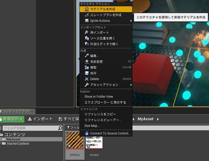This screenshot has width=209, height=161.
Task: Select リファレンスをコピー entry
Action: (106, 114)
